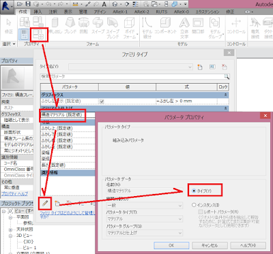
Task: Collapse the 3D ビュー tree node
Action: point(10,236)
